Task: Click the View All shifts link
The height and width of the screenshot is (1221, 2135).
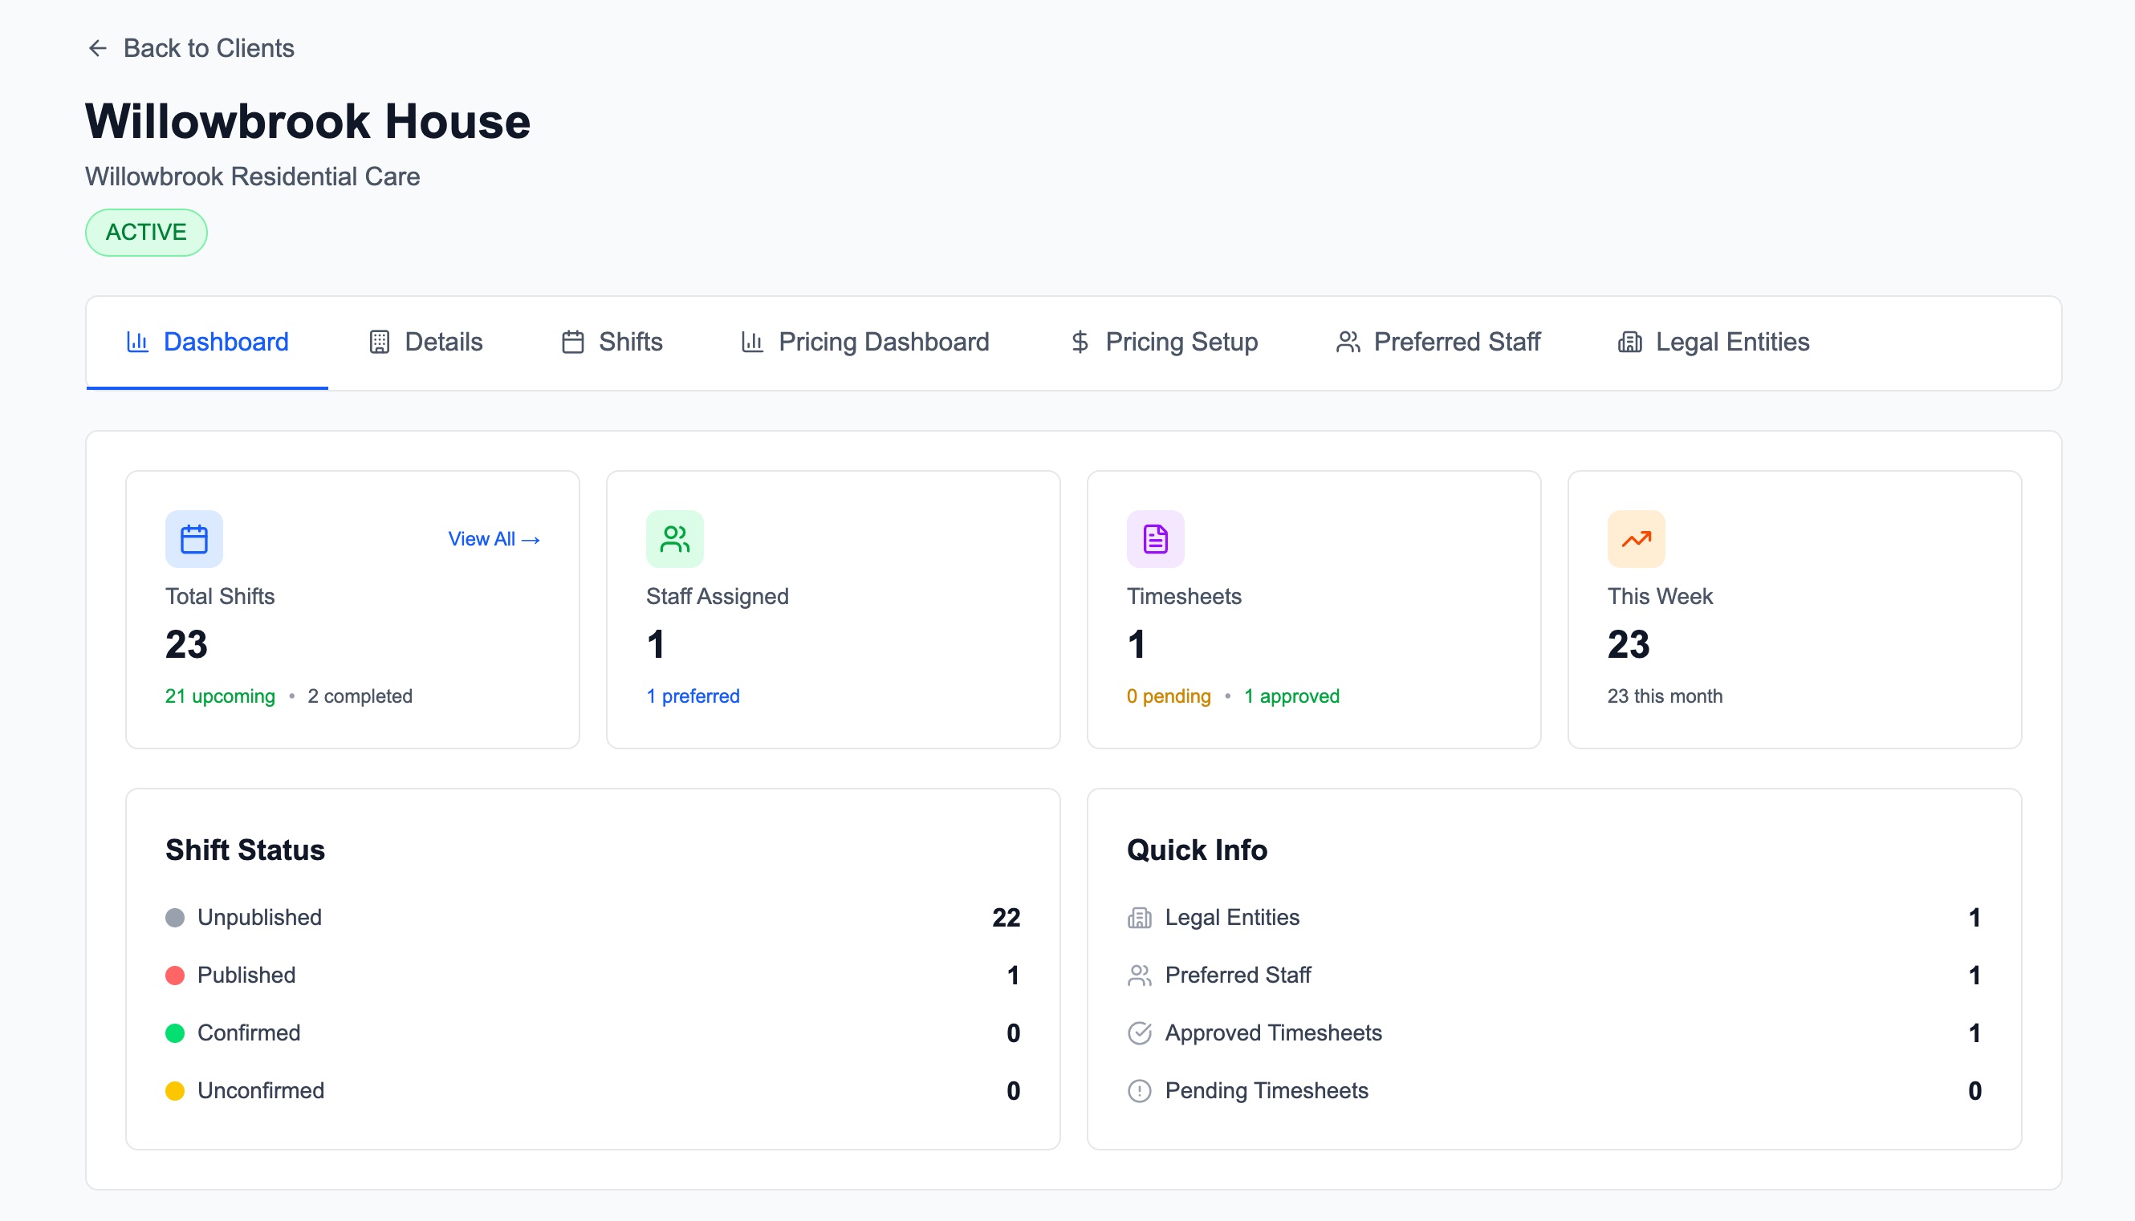Action: [494, 539]
